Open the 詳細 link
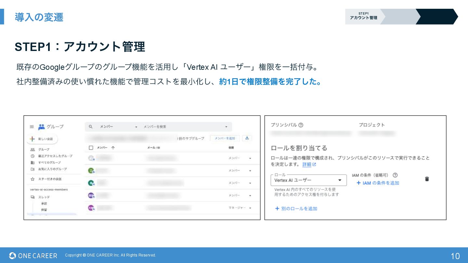Viewport: 468px width, 263px height. (x=307, y=165)
